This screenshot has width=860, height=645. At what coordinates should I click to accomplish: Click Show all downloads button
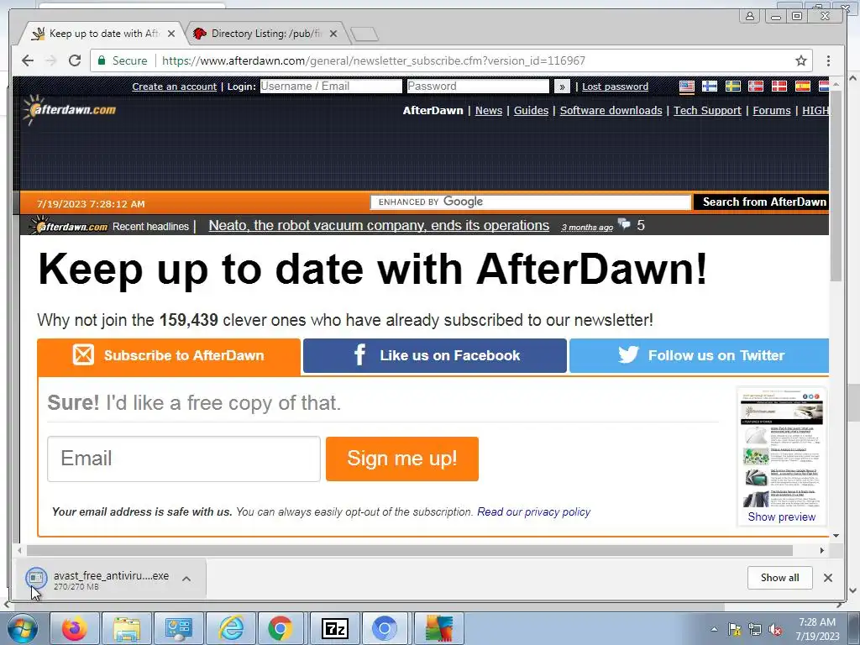(779, 578)
